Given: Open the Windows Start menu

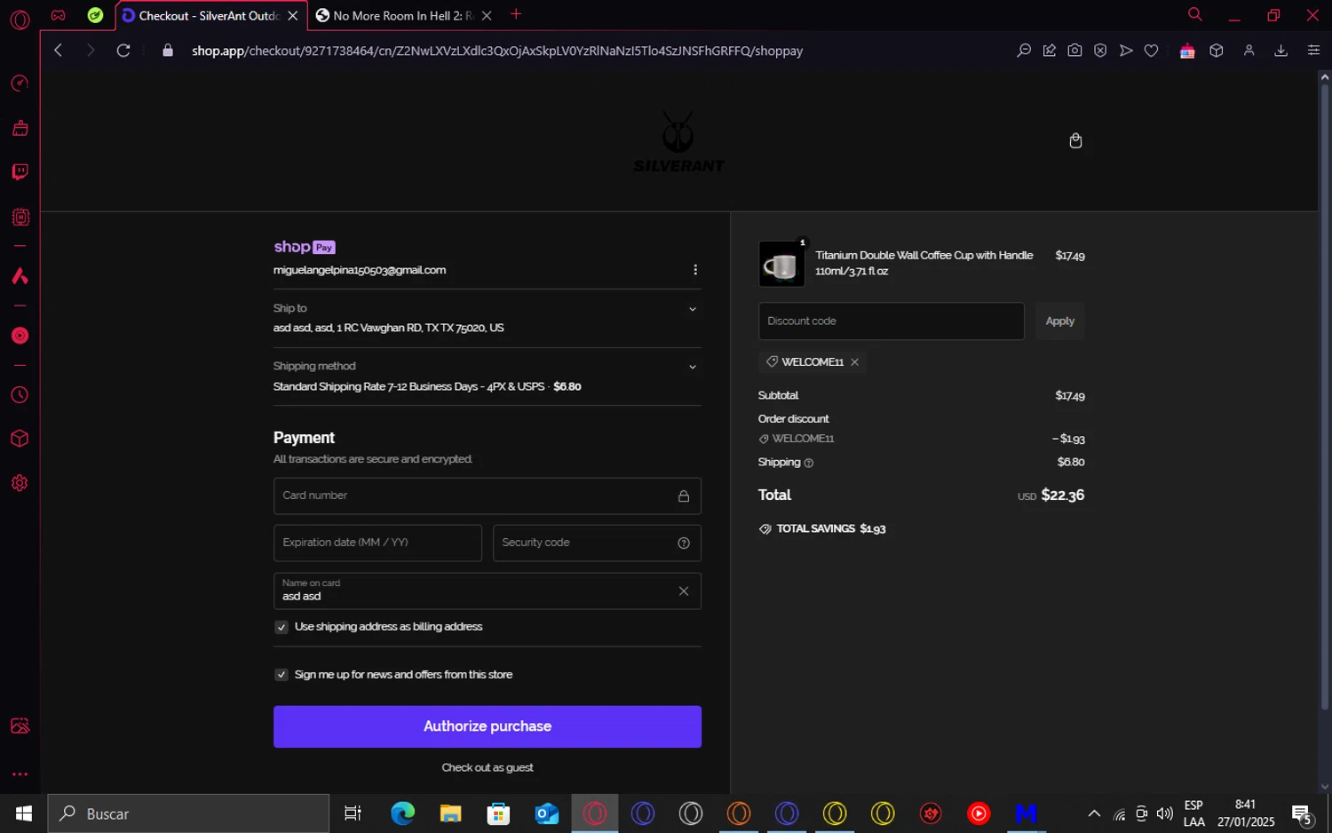Looking at the screenshot, I should [24, 813].
